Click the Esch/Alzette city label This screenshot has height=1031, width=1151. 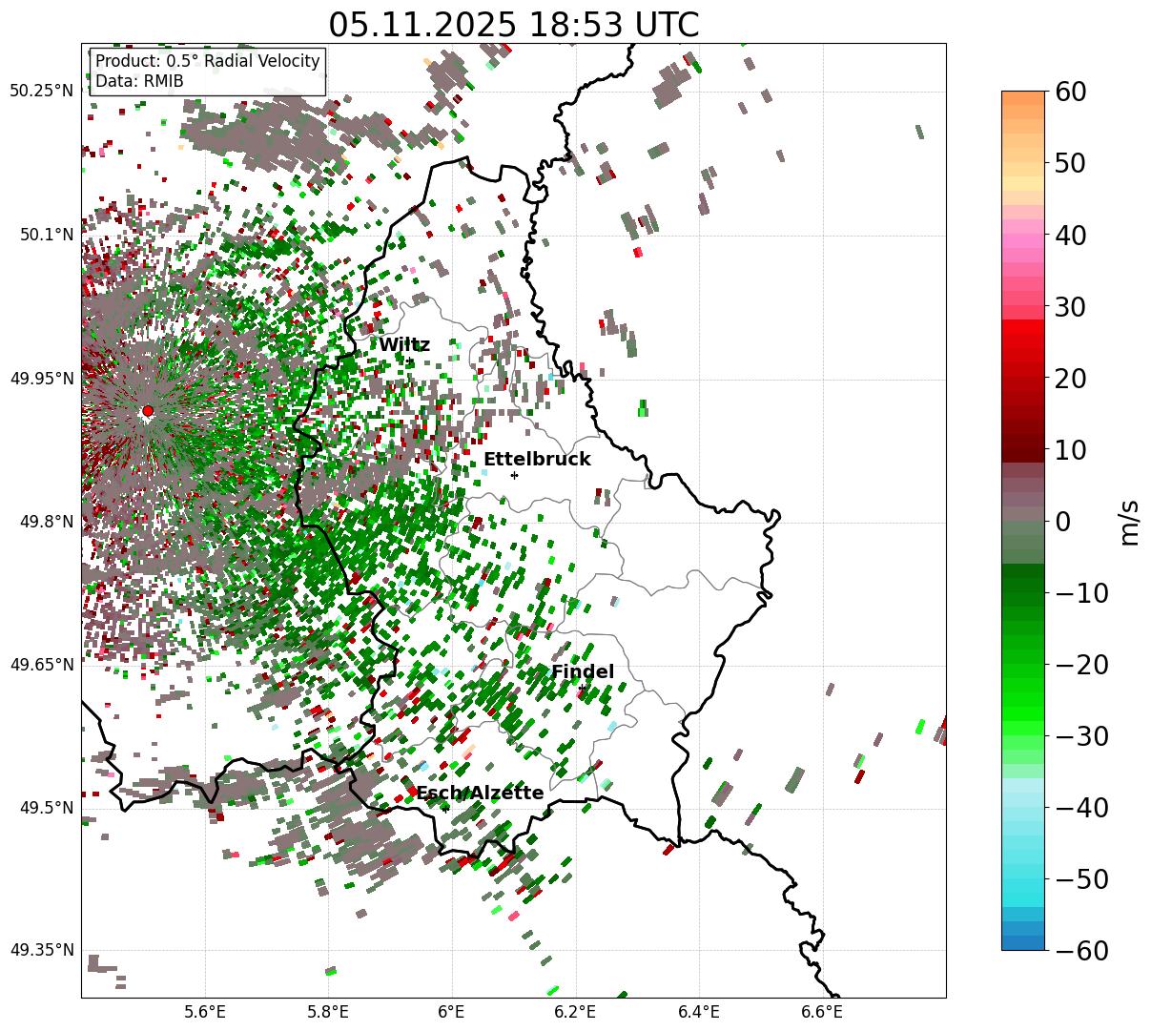tap(480, 794)
